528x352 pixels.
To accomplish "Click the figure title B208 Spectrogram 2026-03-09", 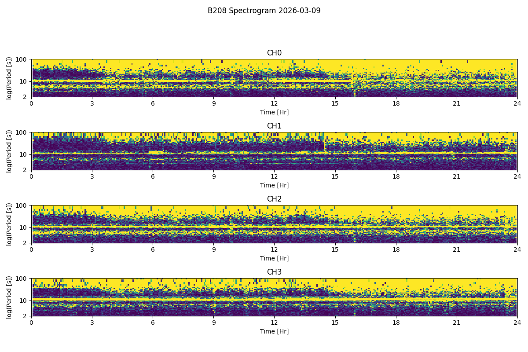I will tap(264, 11).
